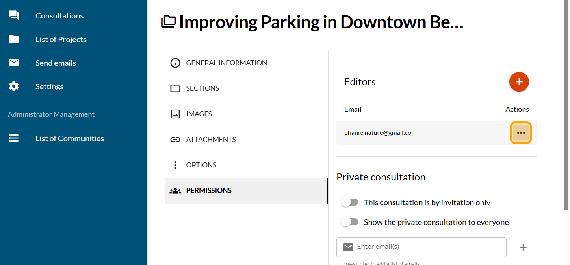Open the Sections tab
Image resolution: width=570 pixels, height=265 pixels.
coord(202,88)
